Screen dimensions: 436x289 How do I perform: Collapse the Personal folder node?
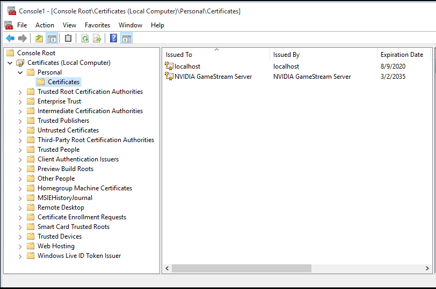(20, 73)
